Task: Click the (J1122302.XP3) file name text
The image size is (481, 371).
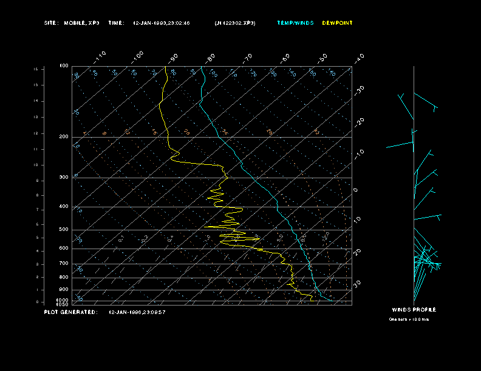Action: [x=235, y=23]
